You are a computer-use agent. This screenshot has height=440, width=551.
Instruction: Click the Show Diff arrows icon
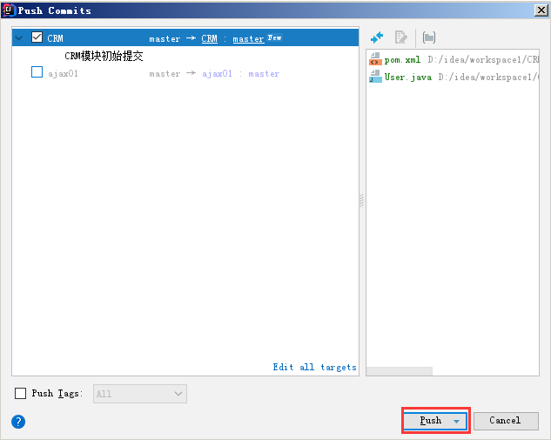(377, 37)
